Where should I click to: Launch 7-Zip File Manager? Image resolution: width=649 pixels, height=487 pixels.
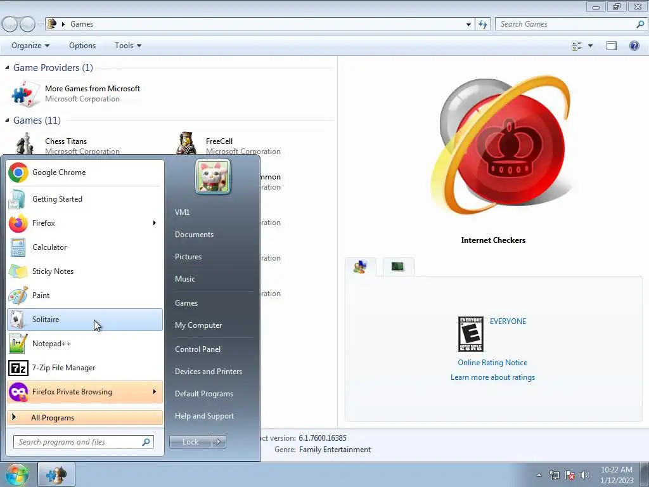point(85,368)
